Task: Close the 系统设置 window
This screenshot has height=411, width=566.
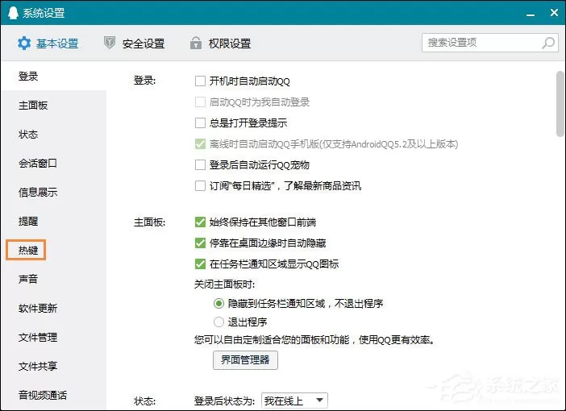Action: pos(554,13)
